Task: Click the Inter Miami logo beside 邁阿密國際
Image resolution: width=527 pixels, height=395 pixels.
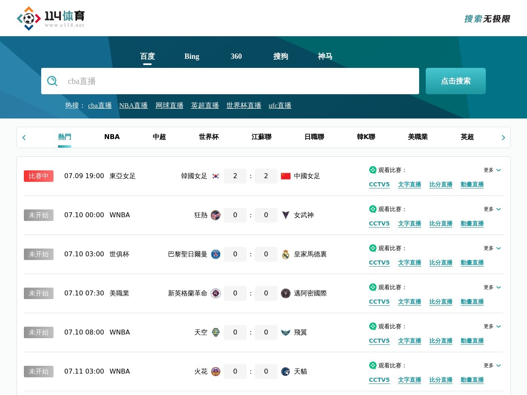Action: coord(286,293)
